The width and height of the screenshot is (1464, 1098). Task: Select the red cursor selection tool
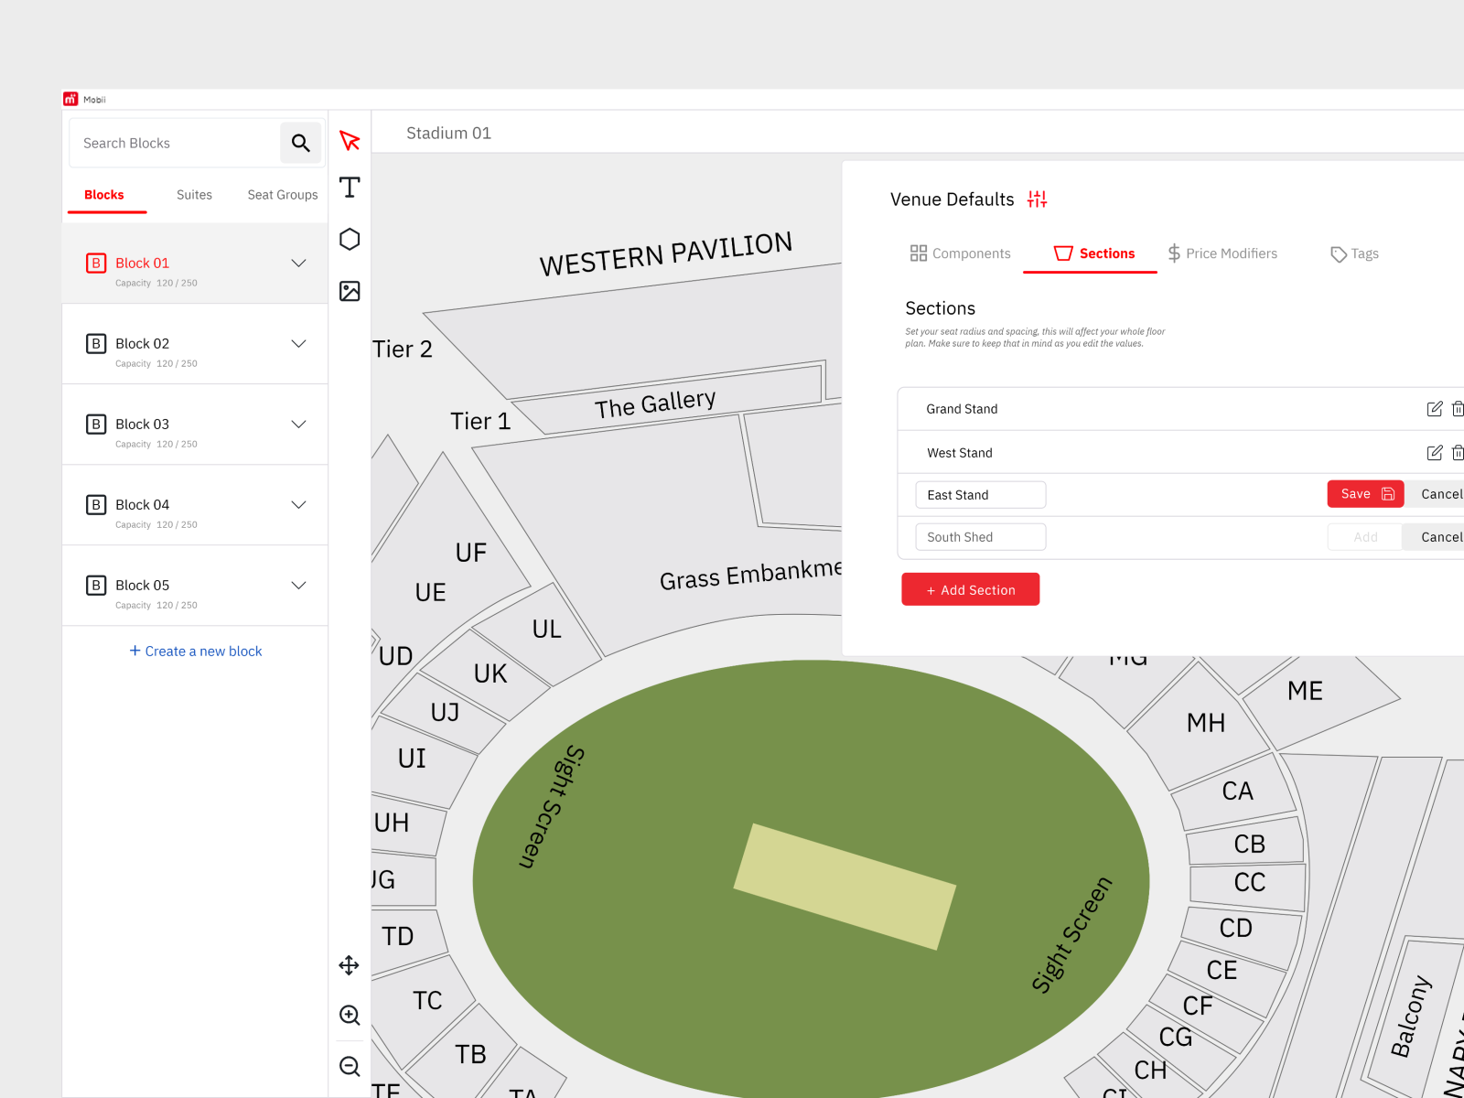pos(349,140)
